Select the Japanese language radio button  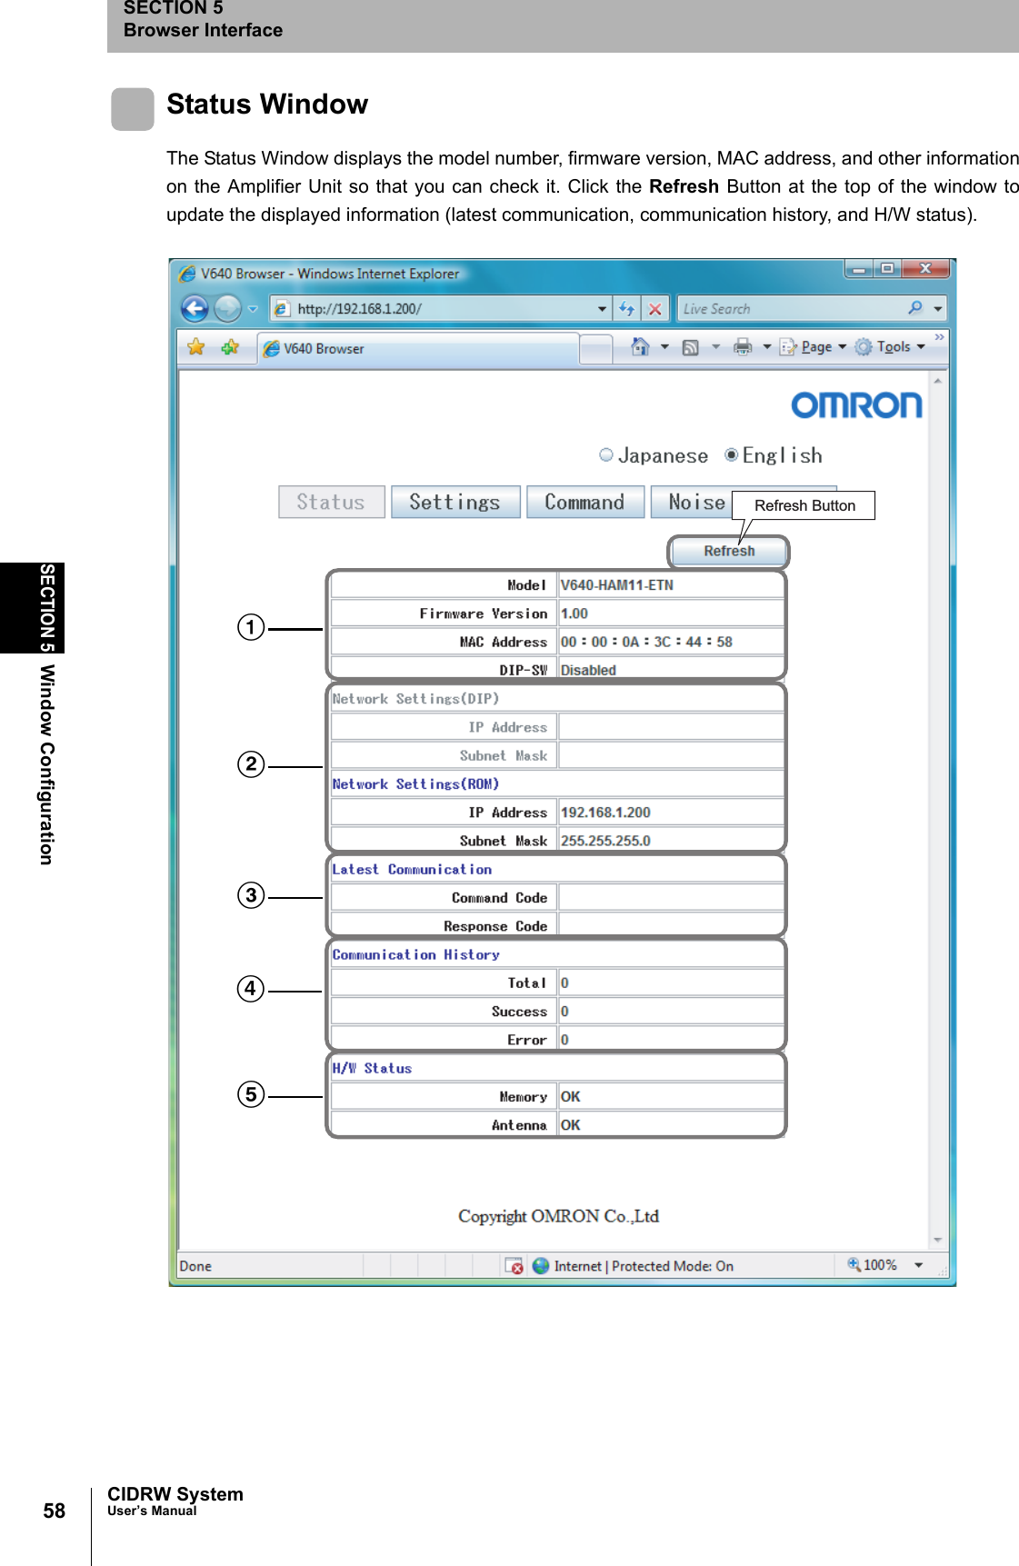coord(606,454)
